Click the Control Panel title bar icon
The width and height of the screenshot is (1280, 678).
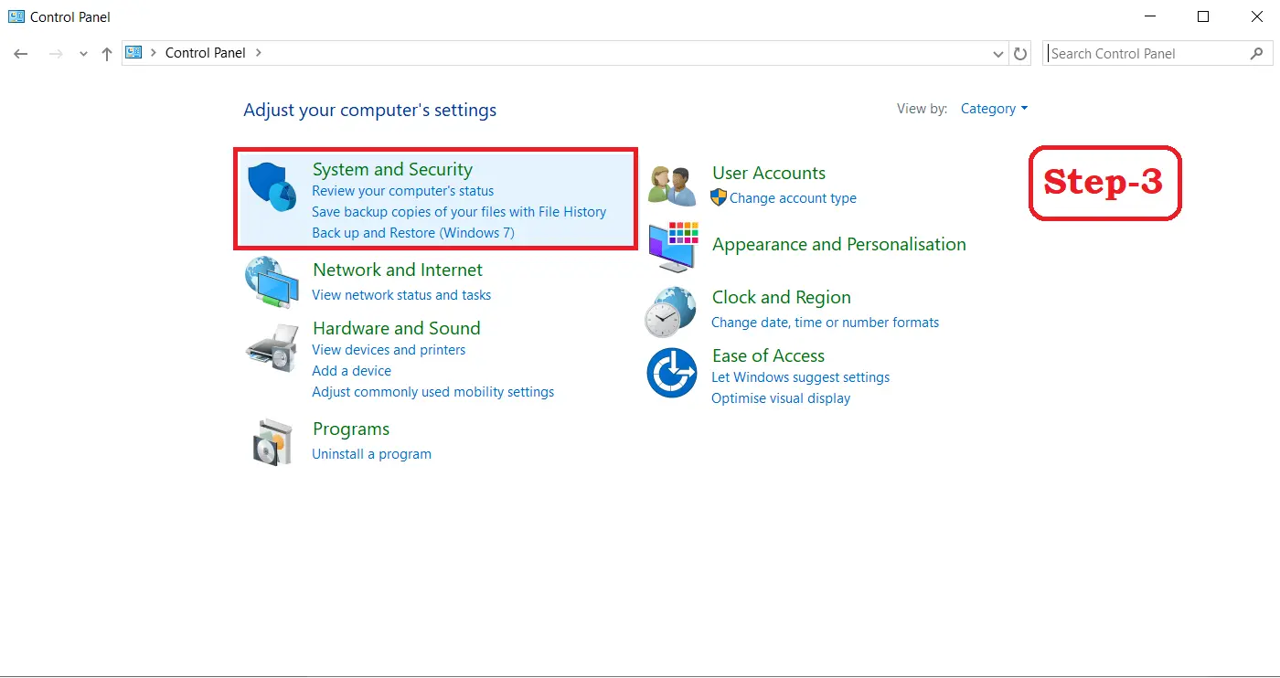[x=16, y=16]
